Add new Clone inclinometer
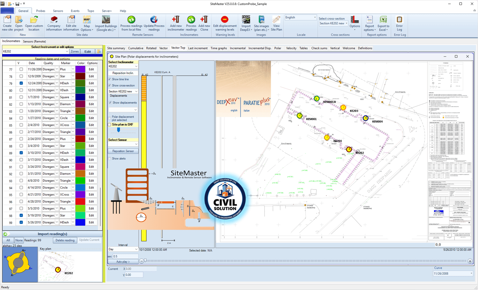This screenshot has height=290, width=478. (x=204, y=23)
